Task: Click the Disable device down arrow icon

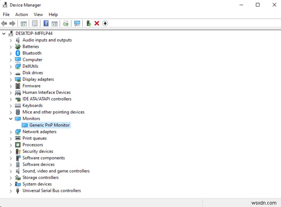Action: tap(105, 23)
